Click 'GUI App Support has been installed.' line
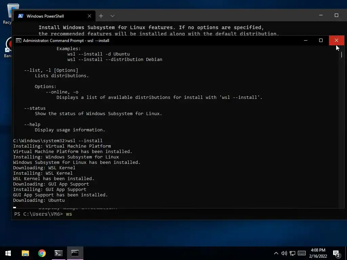 pyautogui.click(x=60, y=195)
